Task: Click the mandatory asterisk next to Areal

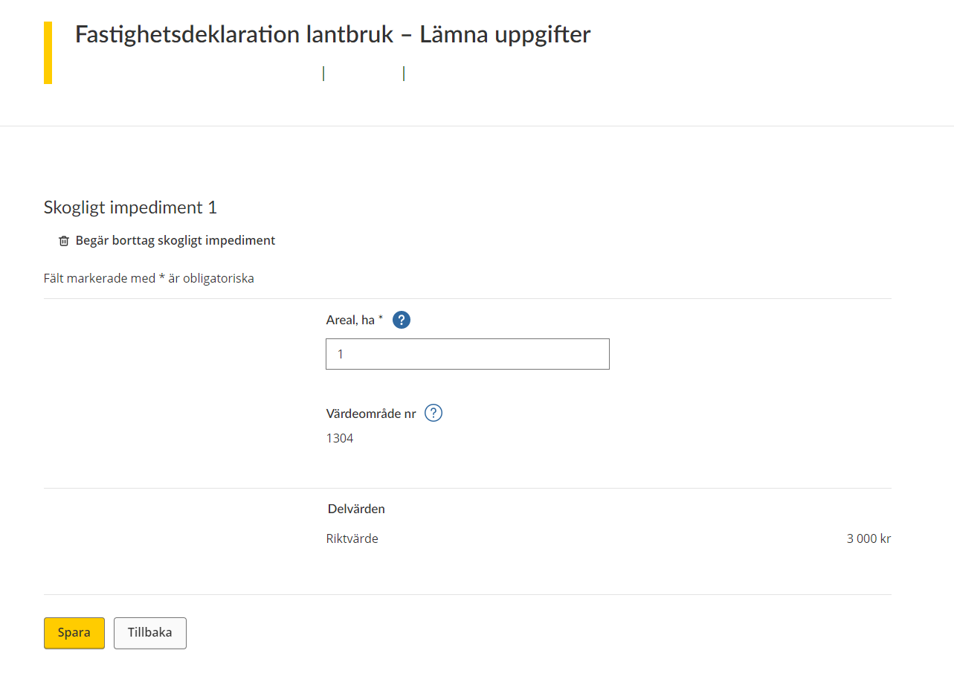Action: click(381, 318)
